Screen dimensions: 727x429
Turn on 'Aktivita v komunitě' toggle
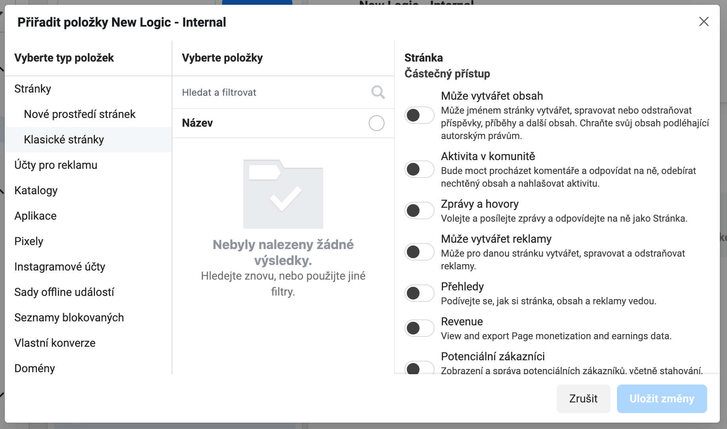coord(419,169)
